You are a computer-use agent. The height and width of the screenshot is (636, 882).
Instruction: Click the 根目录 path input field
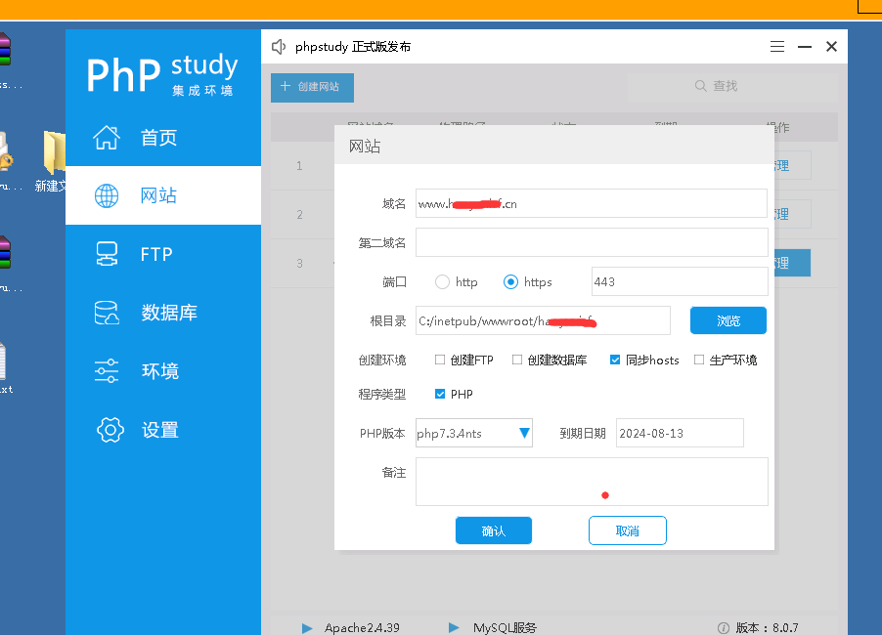click(x=543, y=320)
